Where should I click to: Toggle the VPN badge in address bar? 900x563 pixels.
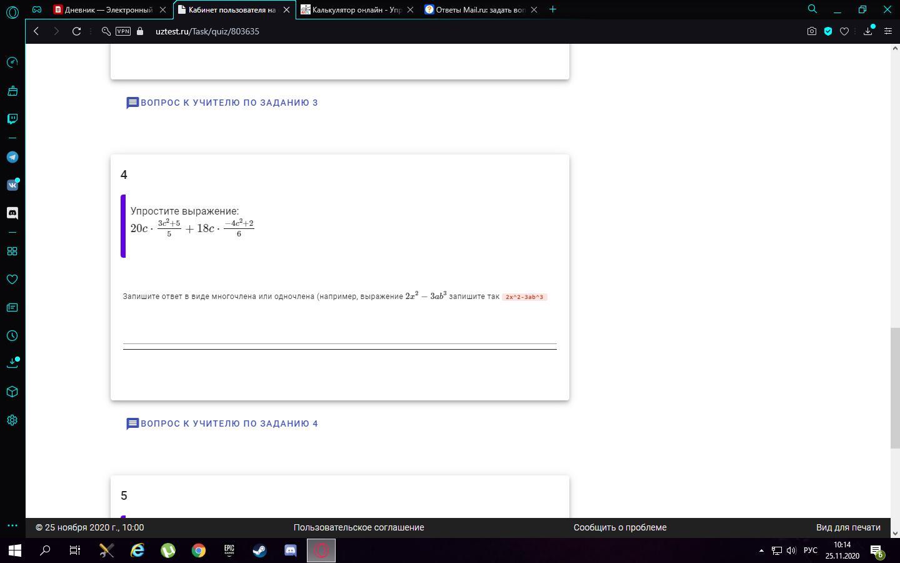[123, 31]
